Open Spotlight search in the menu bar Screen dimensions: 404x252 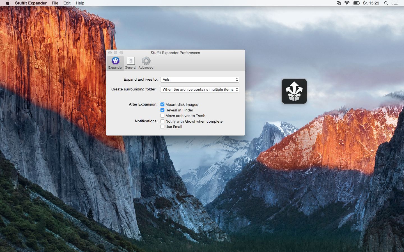(x=386, y=3)
